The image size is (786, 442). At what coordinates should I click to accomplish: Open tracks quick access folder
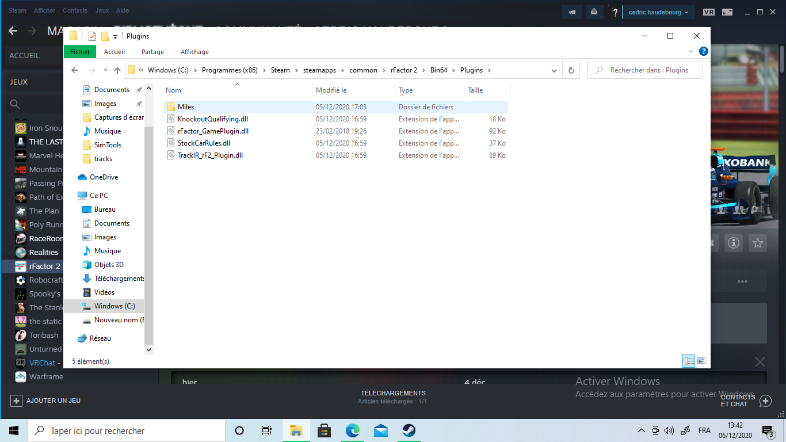[103, 159]
